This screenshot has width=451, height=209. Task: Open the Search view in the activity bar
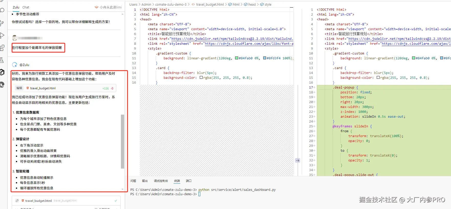2,10
